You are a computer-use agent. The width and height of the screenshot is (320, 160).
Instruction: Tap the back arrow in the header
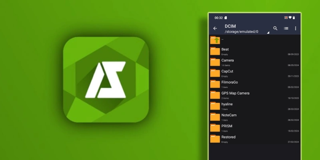click(215, 28)
